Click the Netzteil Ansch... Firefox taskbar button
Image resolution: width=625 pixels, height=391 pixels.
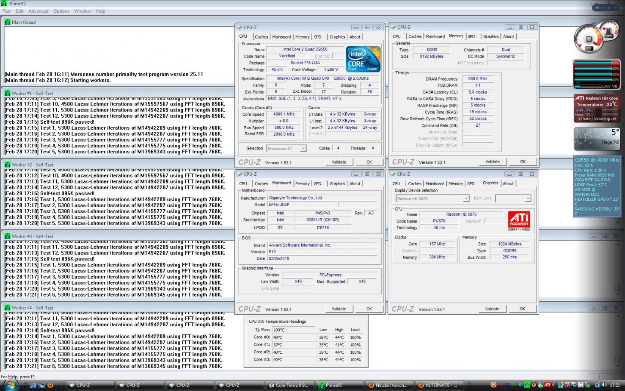tap(390, 385)
